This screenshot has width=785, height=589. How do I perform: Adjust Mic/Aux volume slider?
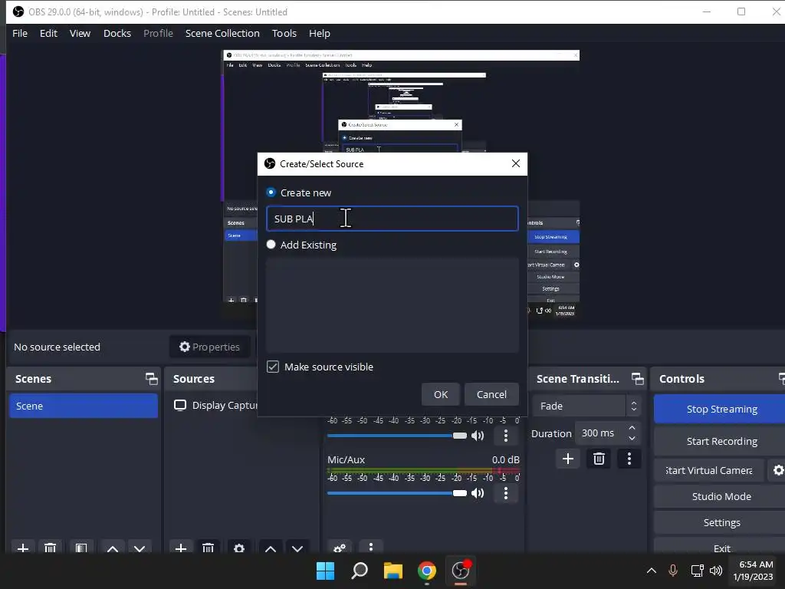[397, 493]
